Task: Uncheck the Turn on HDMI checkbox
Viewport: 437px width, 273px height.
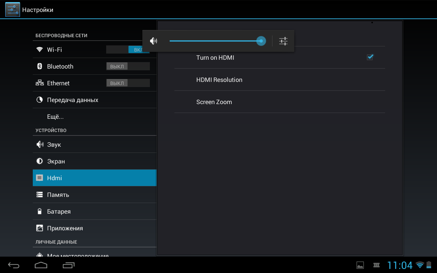Action: point(370,57)
